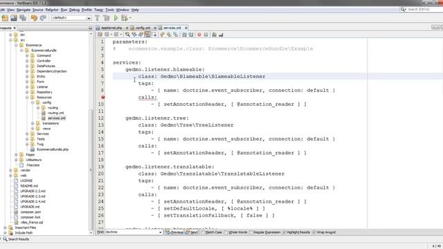
Task: Select composer.json in the project tree
Action: (30, 212)
